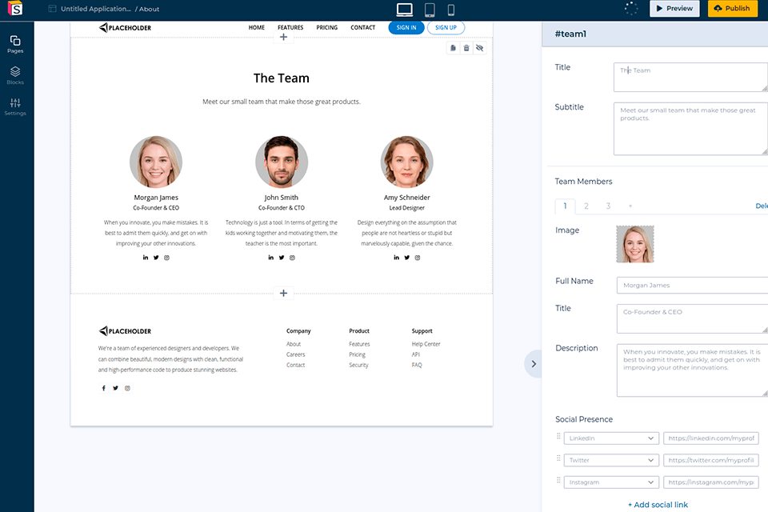This screenshot has width=768, height=512.
Task: Open the LinkedIn social type dropdown
Action: point(611,438)
